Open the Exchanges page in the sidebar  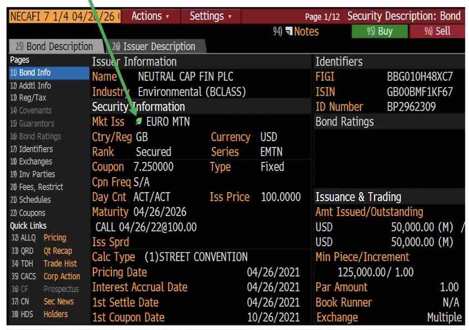pyautogui.click(x=31, y=161)
